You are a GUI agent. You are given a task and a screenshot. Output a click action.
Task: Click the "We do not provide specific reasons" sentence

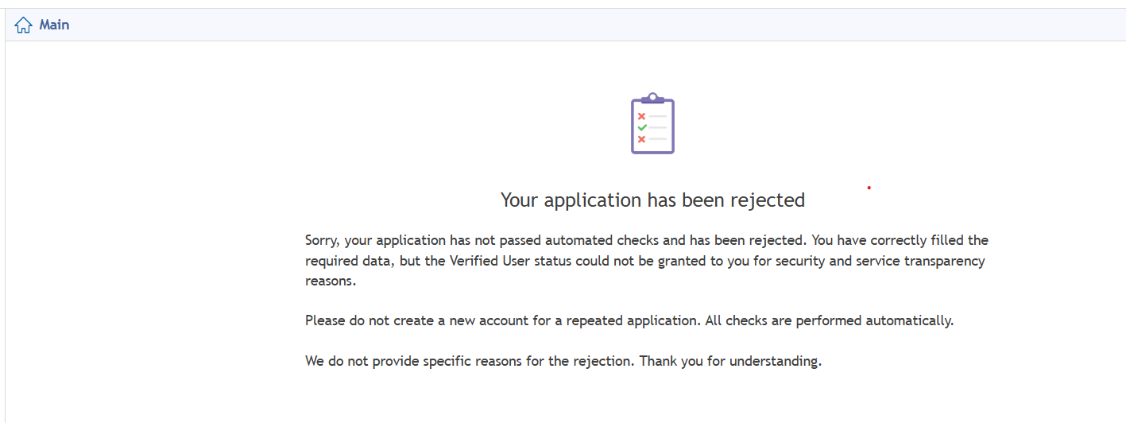470,361
